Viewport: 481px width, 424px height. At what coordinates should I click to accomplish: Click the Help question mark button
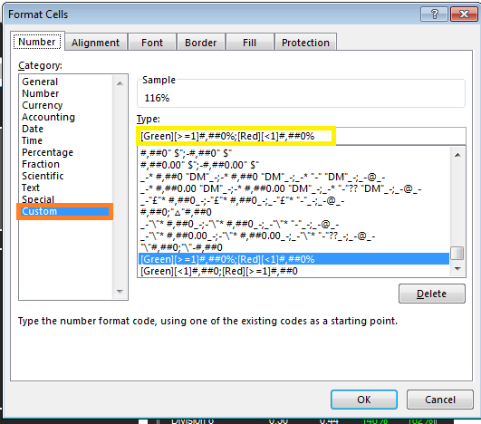435,14
